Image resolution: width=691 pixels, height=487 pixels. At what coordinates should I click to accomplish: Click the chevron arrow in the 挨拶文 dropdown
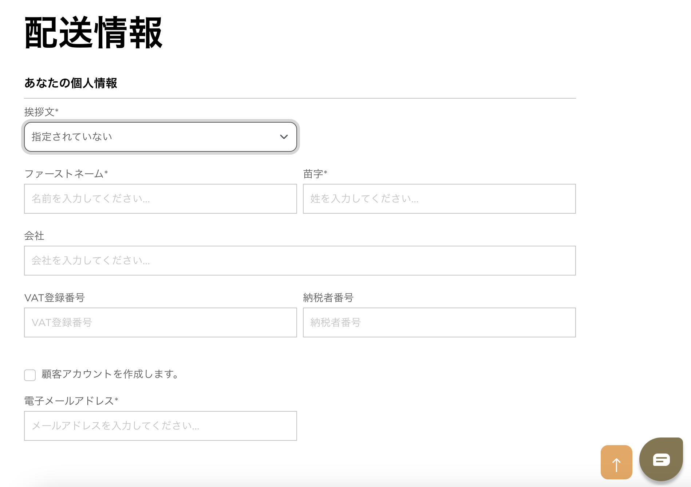pyautogui.click(x=284, y=137)
